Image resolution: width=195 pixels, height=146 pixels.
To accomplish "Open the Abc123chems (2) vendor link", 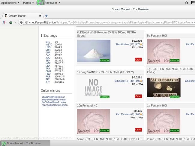I will pos(129,114).
